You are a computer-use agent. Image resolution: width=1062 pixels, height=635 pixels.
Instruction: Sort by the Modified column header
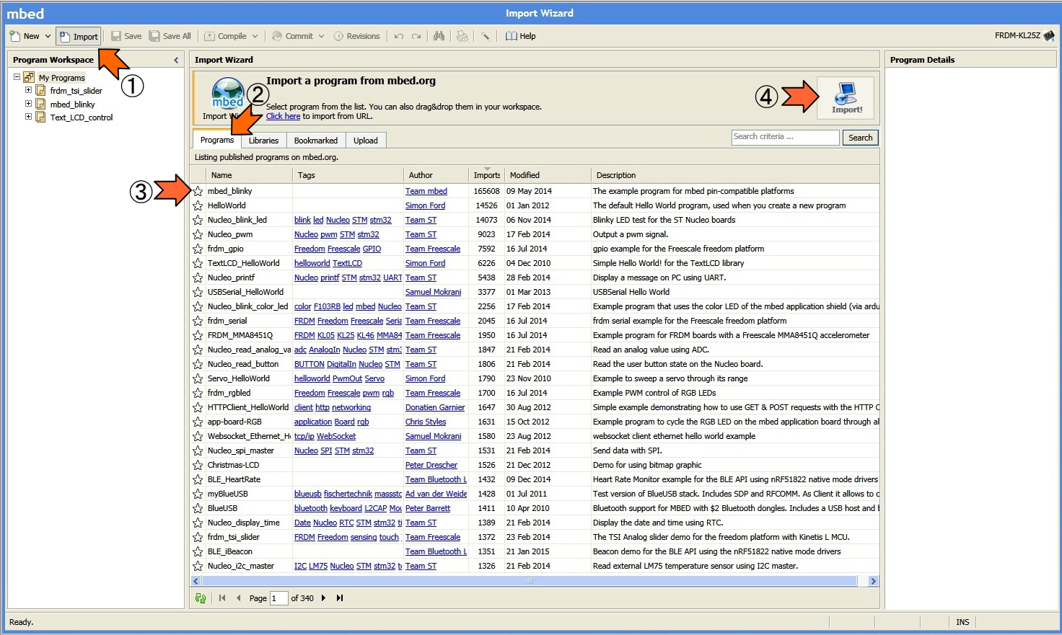(x=548, y=175)
